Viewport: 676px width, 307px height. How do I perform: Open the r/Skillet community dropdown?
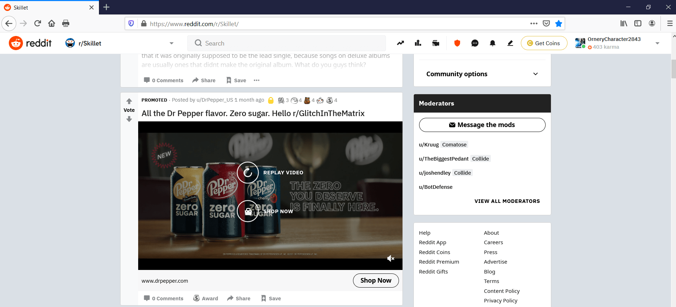coord(120,43)
